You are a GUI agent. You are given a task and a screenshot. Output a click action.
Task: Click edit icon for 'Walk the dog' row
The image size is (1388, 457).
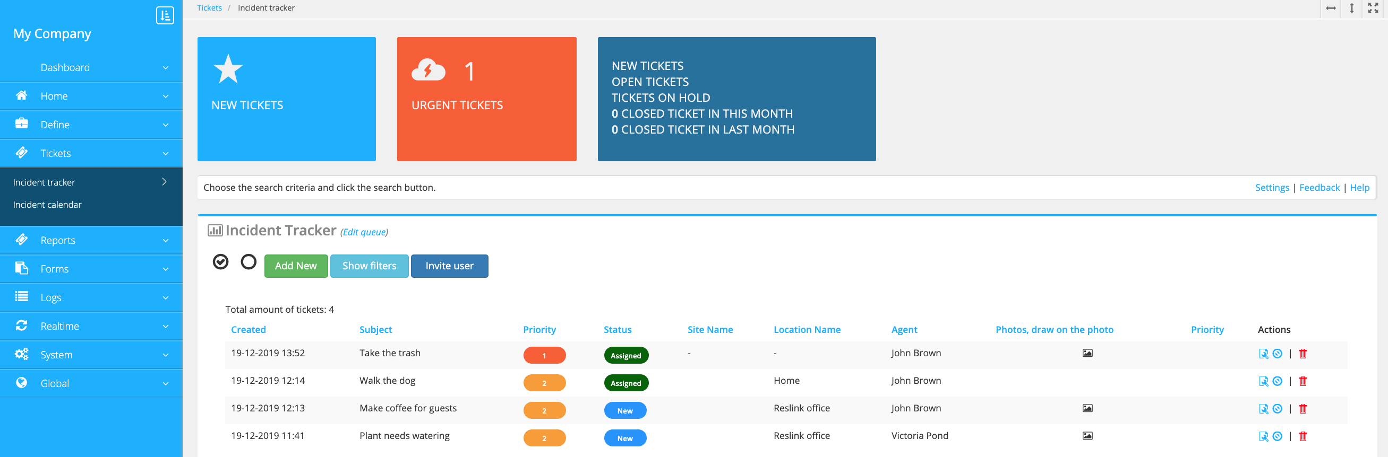tap(1263, 381)
